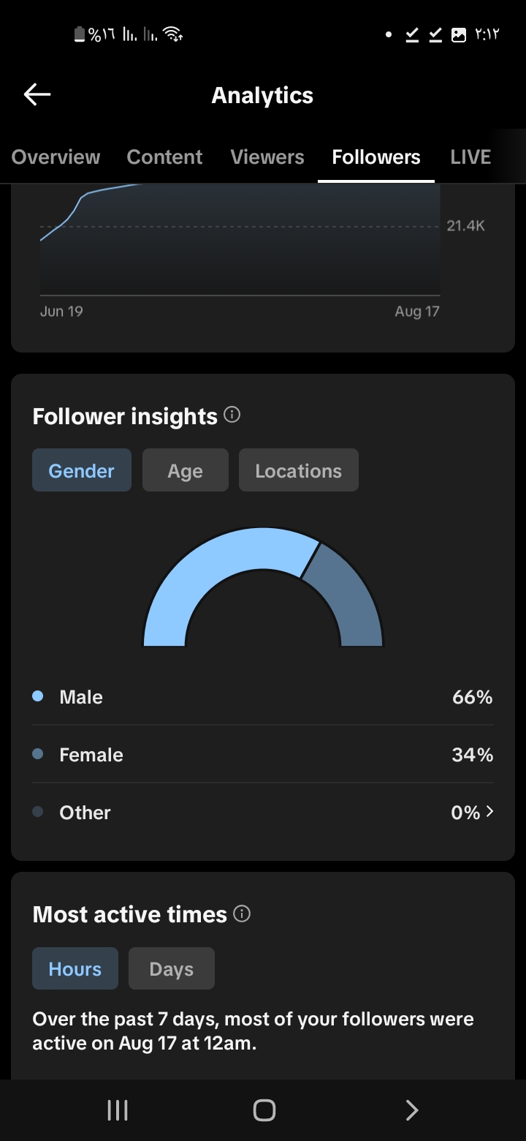Select the Gender insights filter

82,470
